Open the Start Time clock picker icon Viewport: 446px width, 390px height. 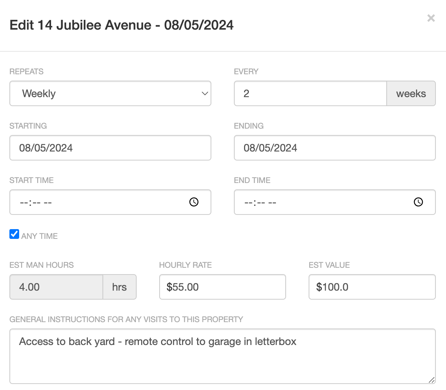(194, 202)
